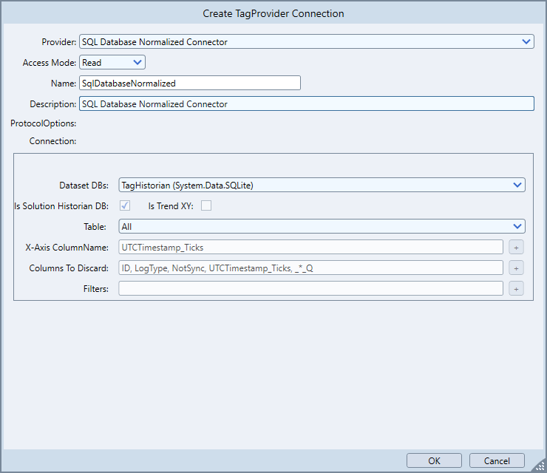
Task: Click into the Name text field
Action: point(189,84)
